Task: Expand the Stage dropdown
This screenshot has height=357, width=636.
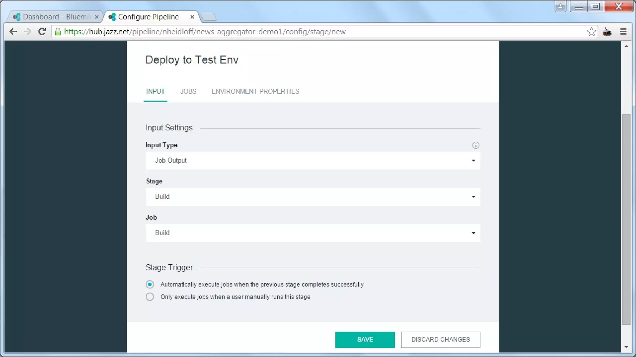Action: 313,197
